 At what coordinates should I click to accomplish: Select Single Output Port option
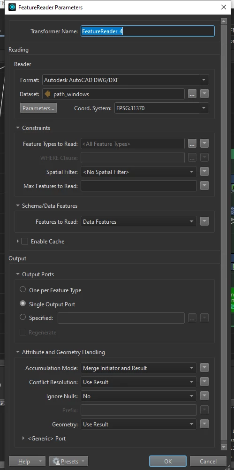coord(23,303)
